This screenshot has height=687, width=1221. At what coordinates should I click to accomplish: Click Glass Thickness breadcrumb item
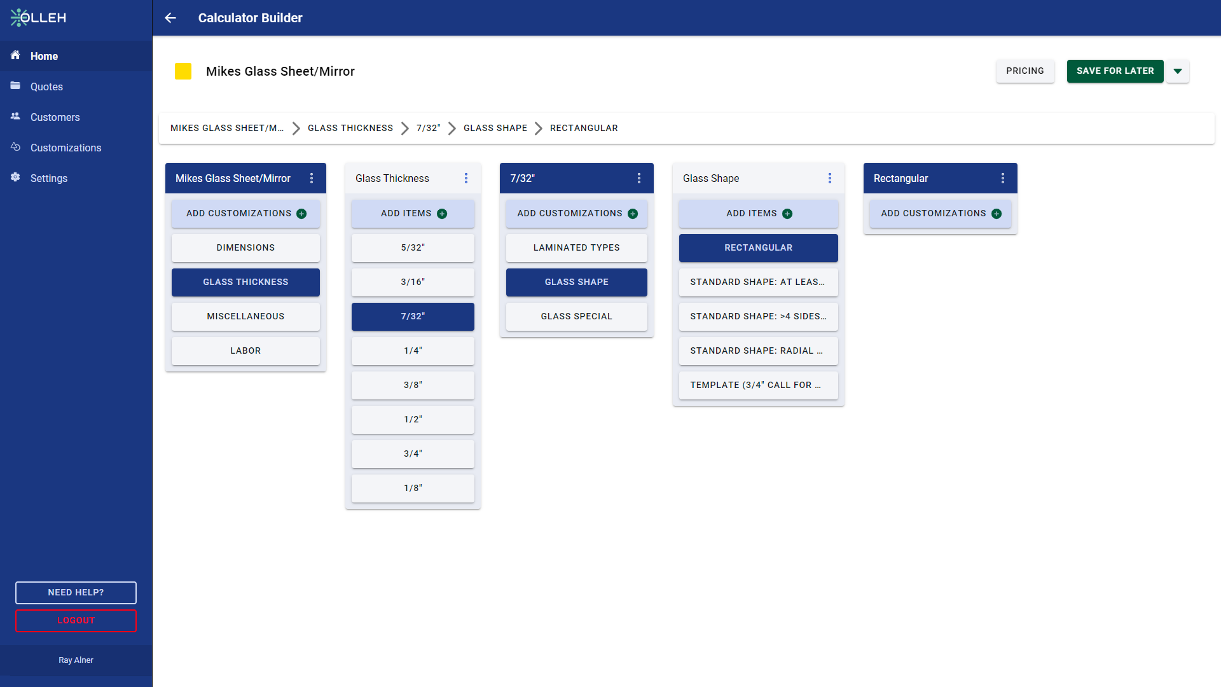[x=350, y=128]
